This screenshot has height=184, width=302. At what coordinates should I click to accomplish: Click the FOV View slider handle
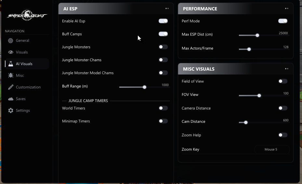(x=259, y=96)
